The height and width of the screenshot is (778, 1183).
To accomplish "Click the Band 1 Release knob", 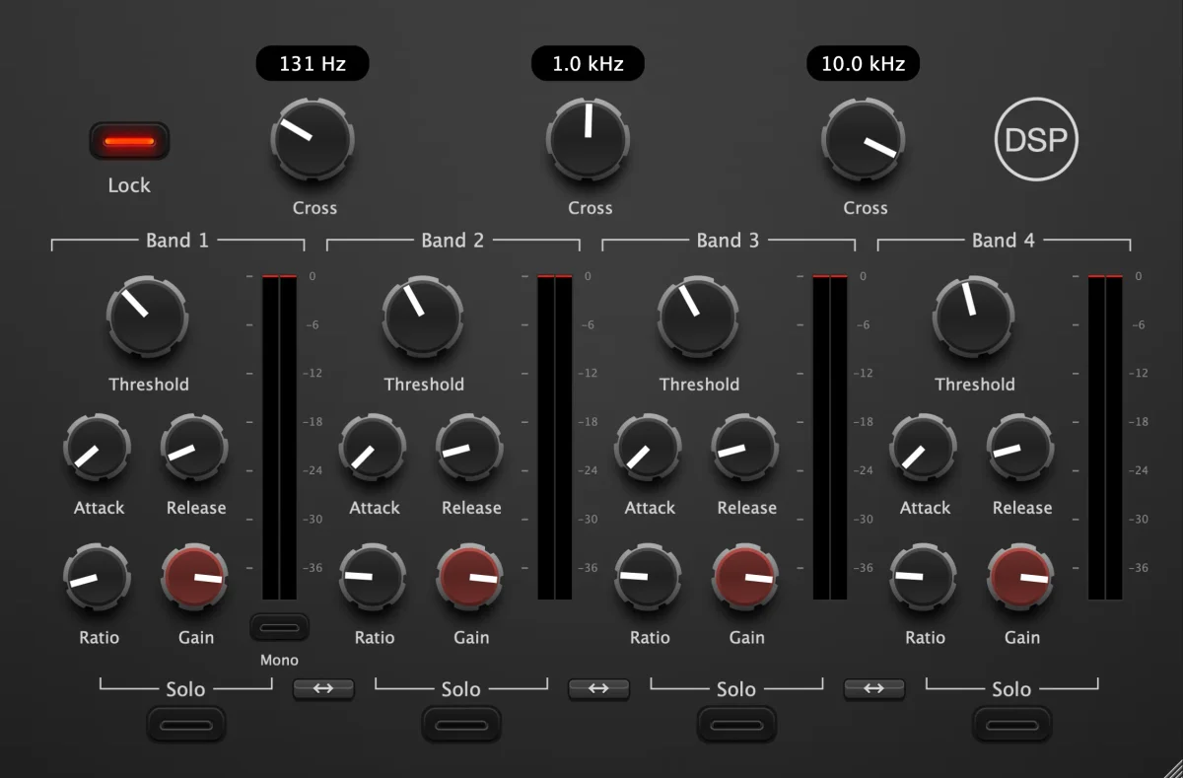I will pos(195,447).
